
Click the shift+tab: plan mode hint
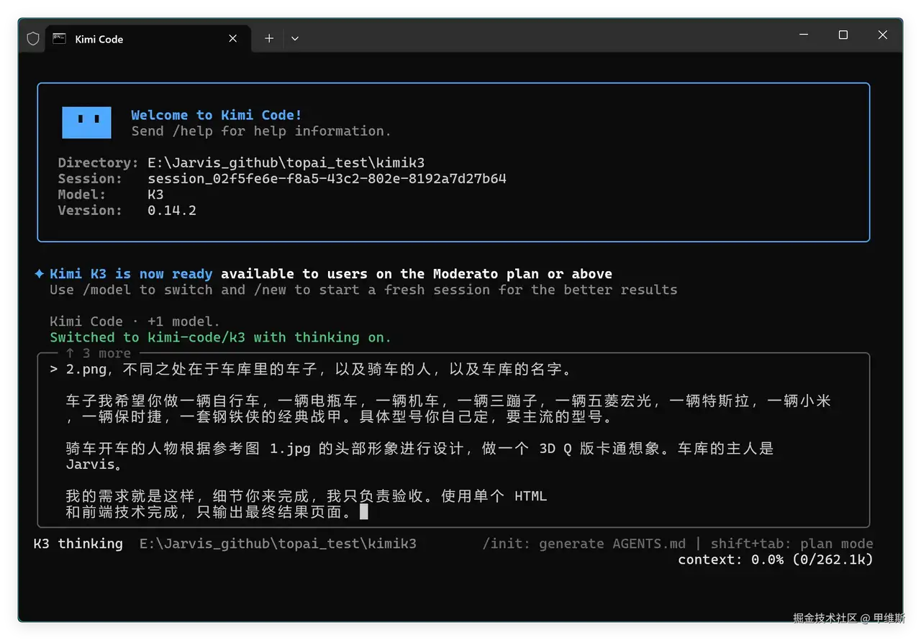point(792,544)
